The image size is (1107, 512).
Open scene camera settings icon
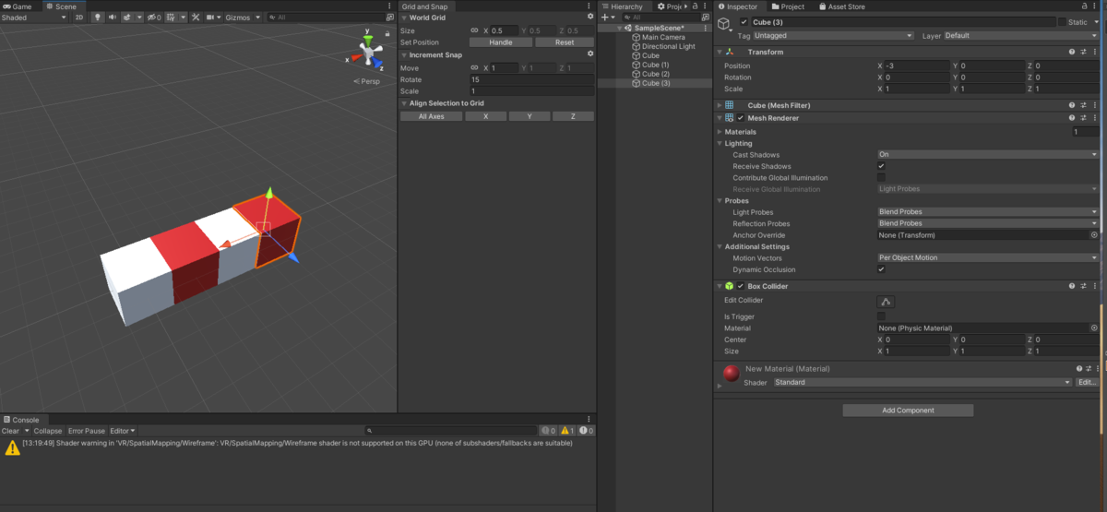tap(212, 18)
